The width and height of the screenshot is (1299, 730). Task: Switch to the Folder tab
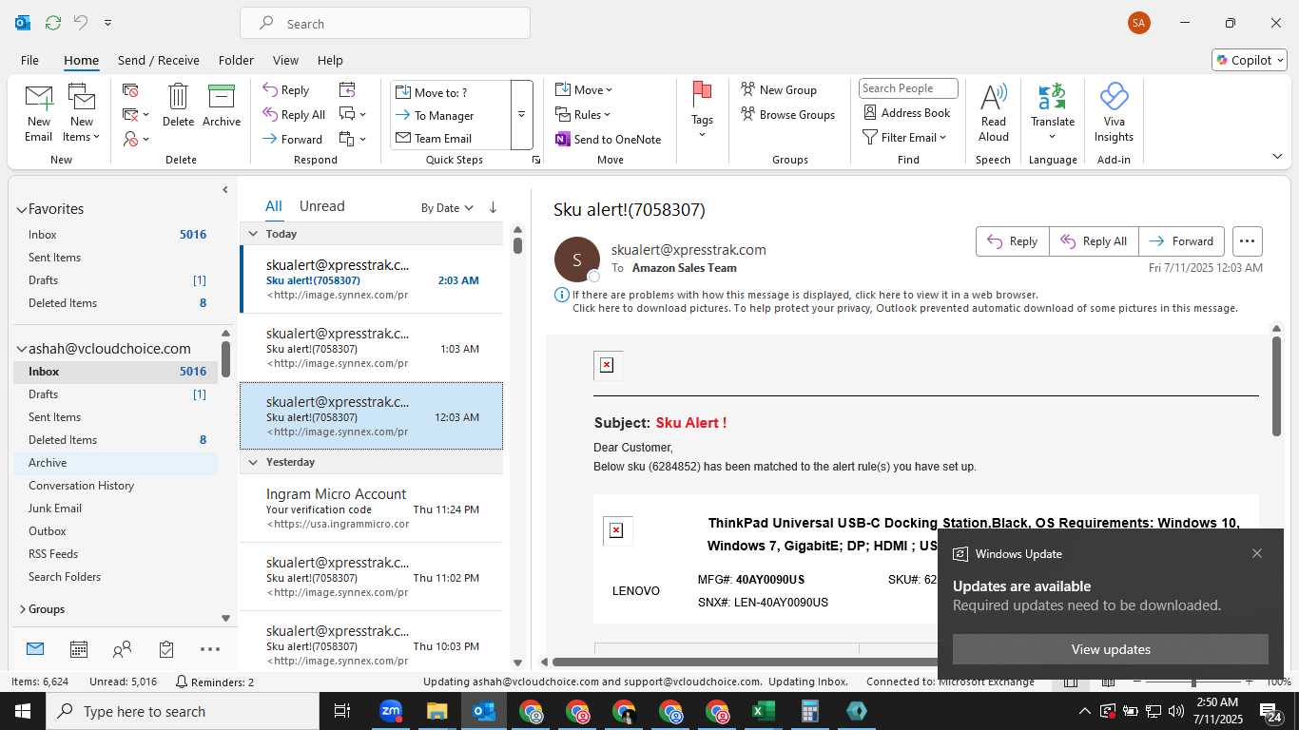236,60
